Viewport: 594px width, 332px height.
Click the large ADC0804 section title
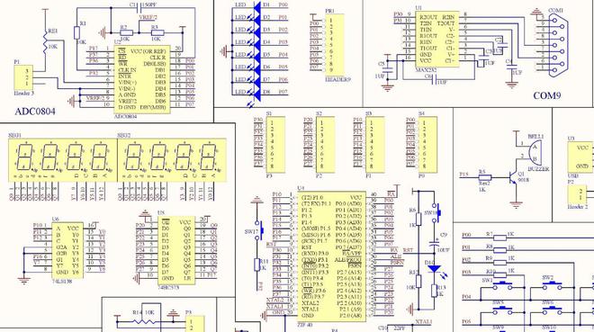[x=35, y=112]
